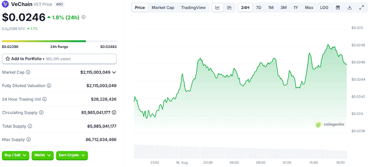Open info icon after Circulating Supply value
The height and width of the screenshot is (167, 380).
pyautogui.click(x=114, y=113)
